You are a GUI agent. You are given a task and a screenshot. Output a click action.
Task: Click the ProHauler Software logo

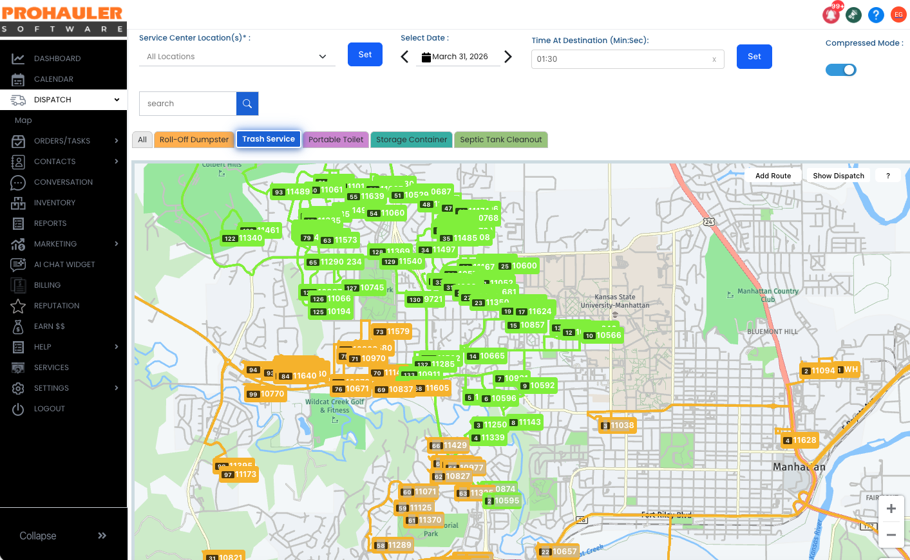pyautogui.click(x=62, y=19)
